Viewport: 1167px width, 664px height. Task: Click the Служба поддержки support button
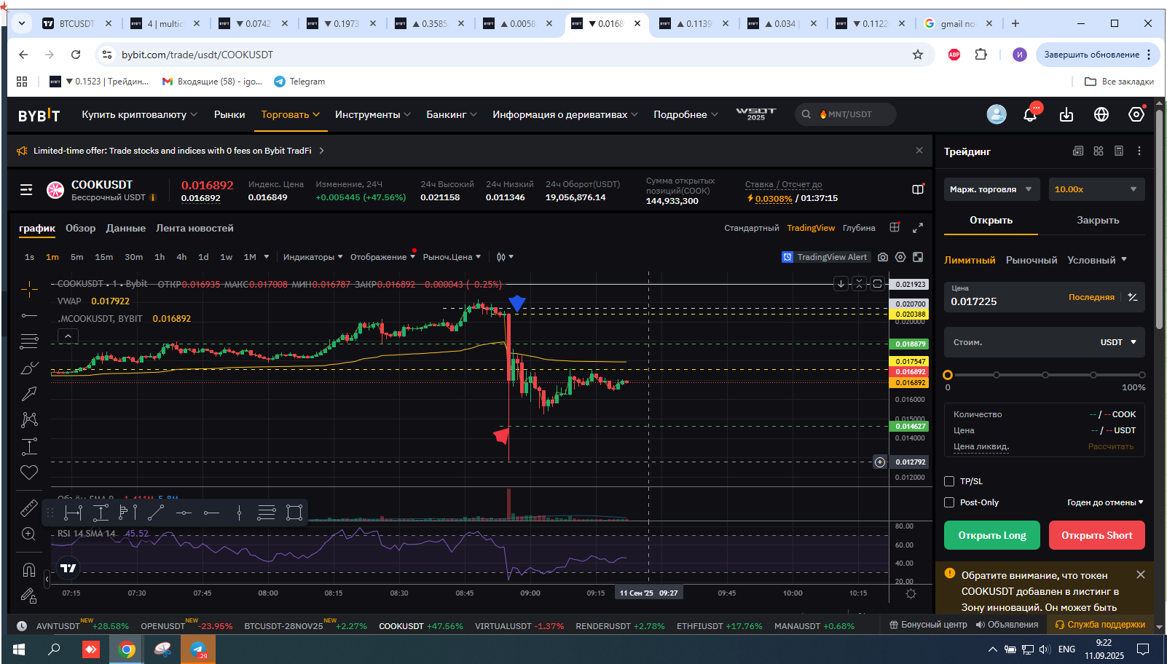1101,625
